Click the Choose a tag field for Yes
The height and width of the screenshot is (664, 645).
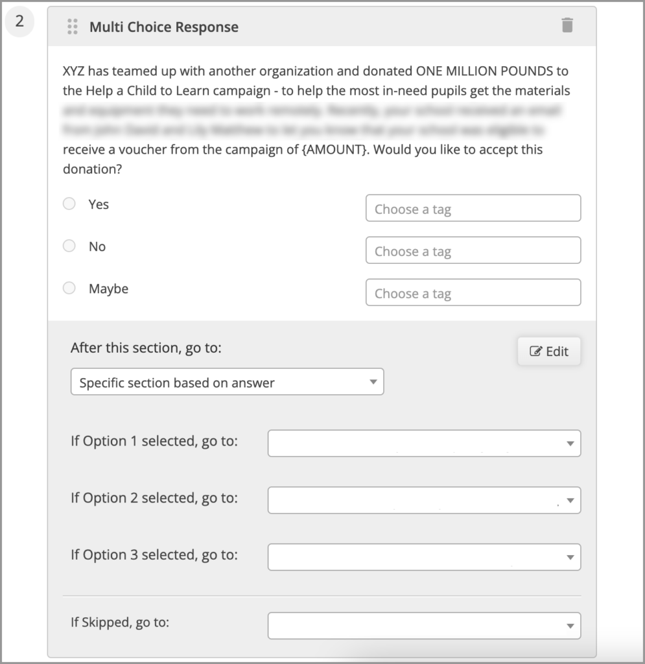(x=473, y=208)
